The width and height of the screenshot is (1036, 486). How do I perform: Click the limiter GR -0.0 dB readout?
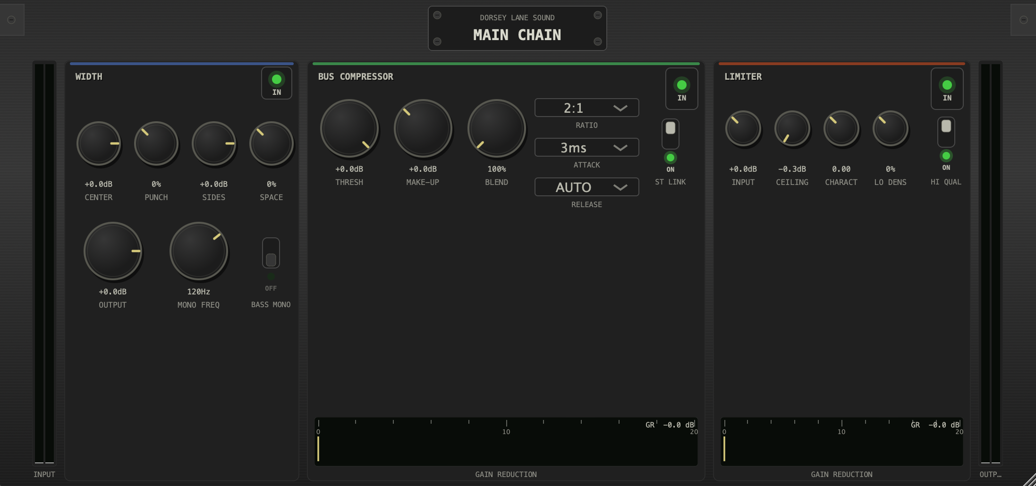(935, 425)
